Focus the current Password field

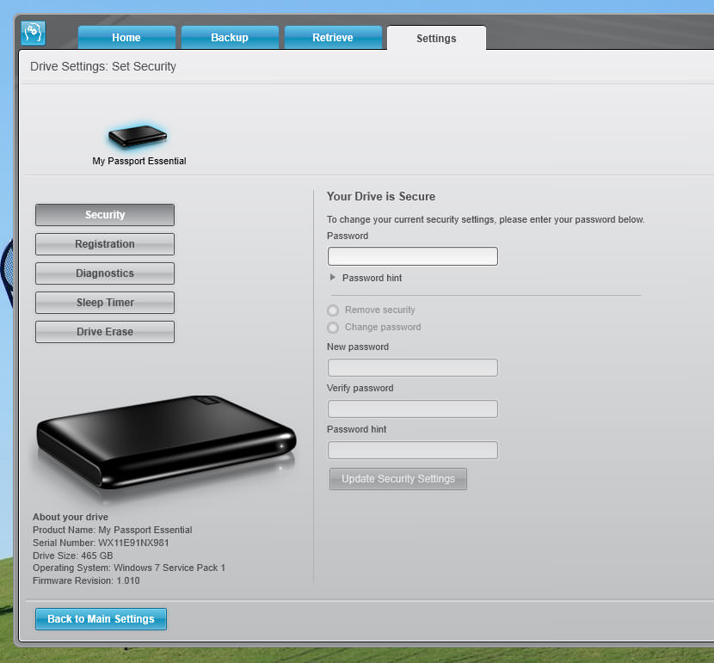click(x=413, y=256)
